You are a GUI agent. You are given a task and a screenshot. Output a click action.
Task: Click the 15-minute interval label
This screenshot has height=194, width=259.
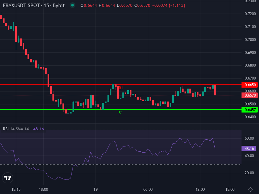pyautogui.click(x=46, y=5)
